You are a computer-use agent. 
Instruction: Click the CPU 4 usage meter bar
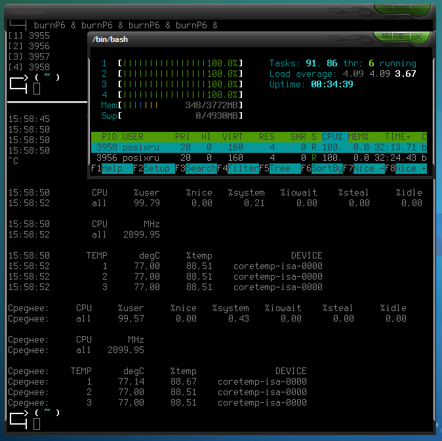180,94
